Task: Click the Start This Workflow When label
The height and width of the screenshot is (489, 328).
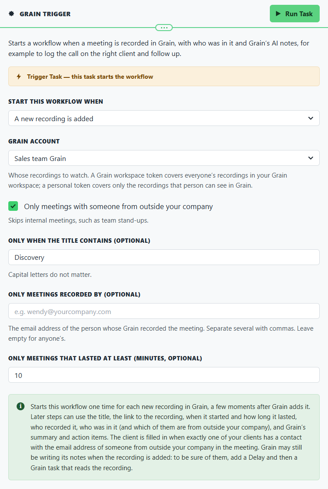Action: point(56,101)
